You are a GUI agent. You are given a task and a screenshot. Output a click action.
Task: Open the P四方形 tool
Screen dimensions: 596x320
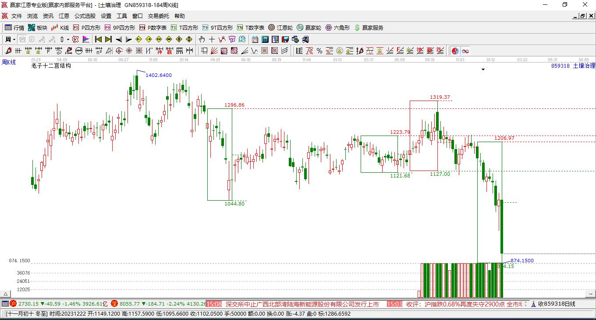(x=87, y=28)
